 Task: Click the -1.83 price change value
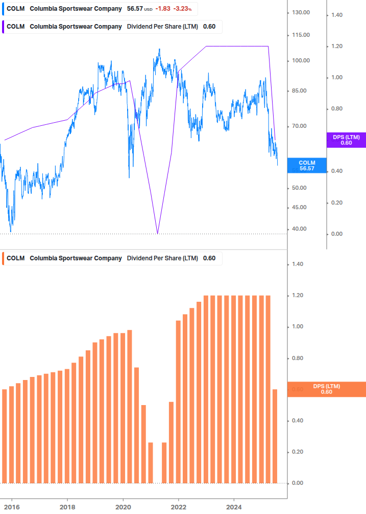162,9
